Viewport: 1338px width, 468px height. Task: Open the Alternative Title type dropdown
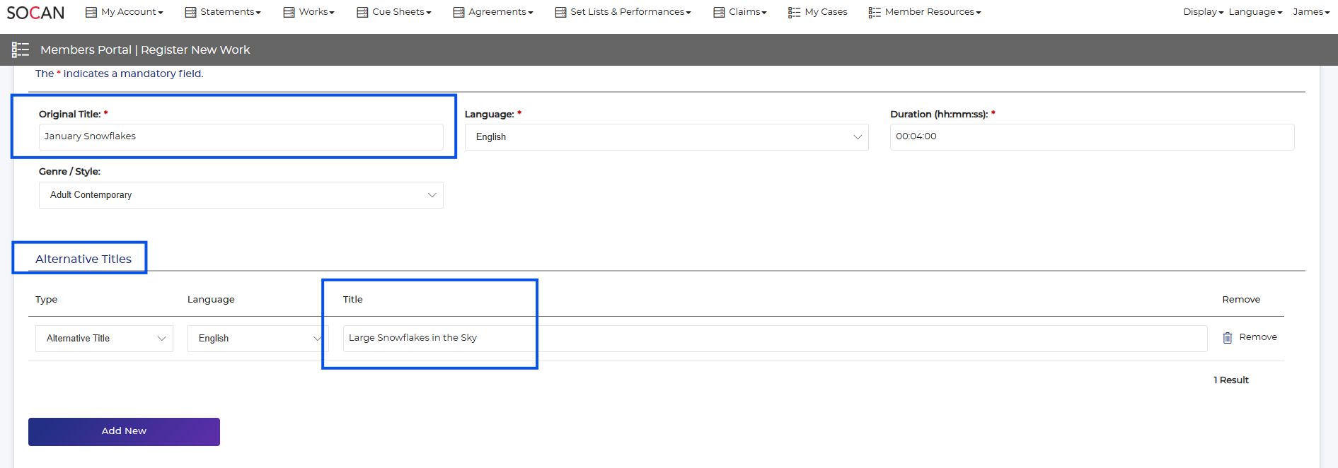[x=104, y=339]
